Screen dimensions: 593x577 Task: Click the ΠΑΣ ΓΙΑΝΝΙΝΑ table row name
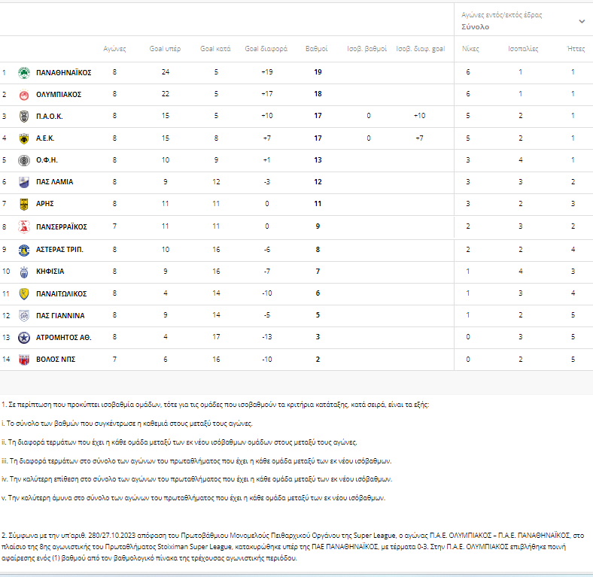tap(60, 315)
